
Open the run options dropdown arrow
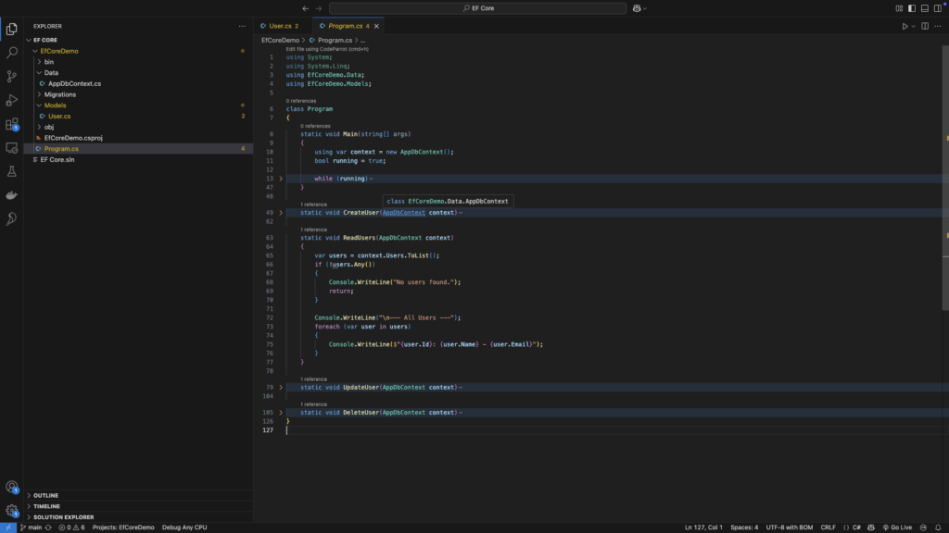(x=913, y=26)
